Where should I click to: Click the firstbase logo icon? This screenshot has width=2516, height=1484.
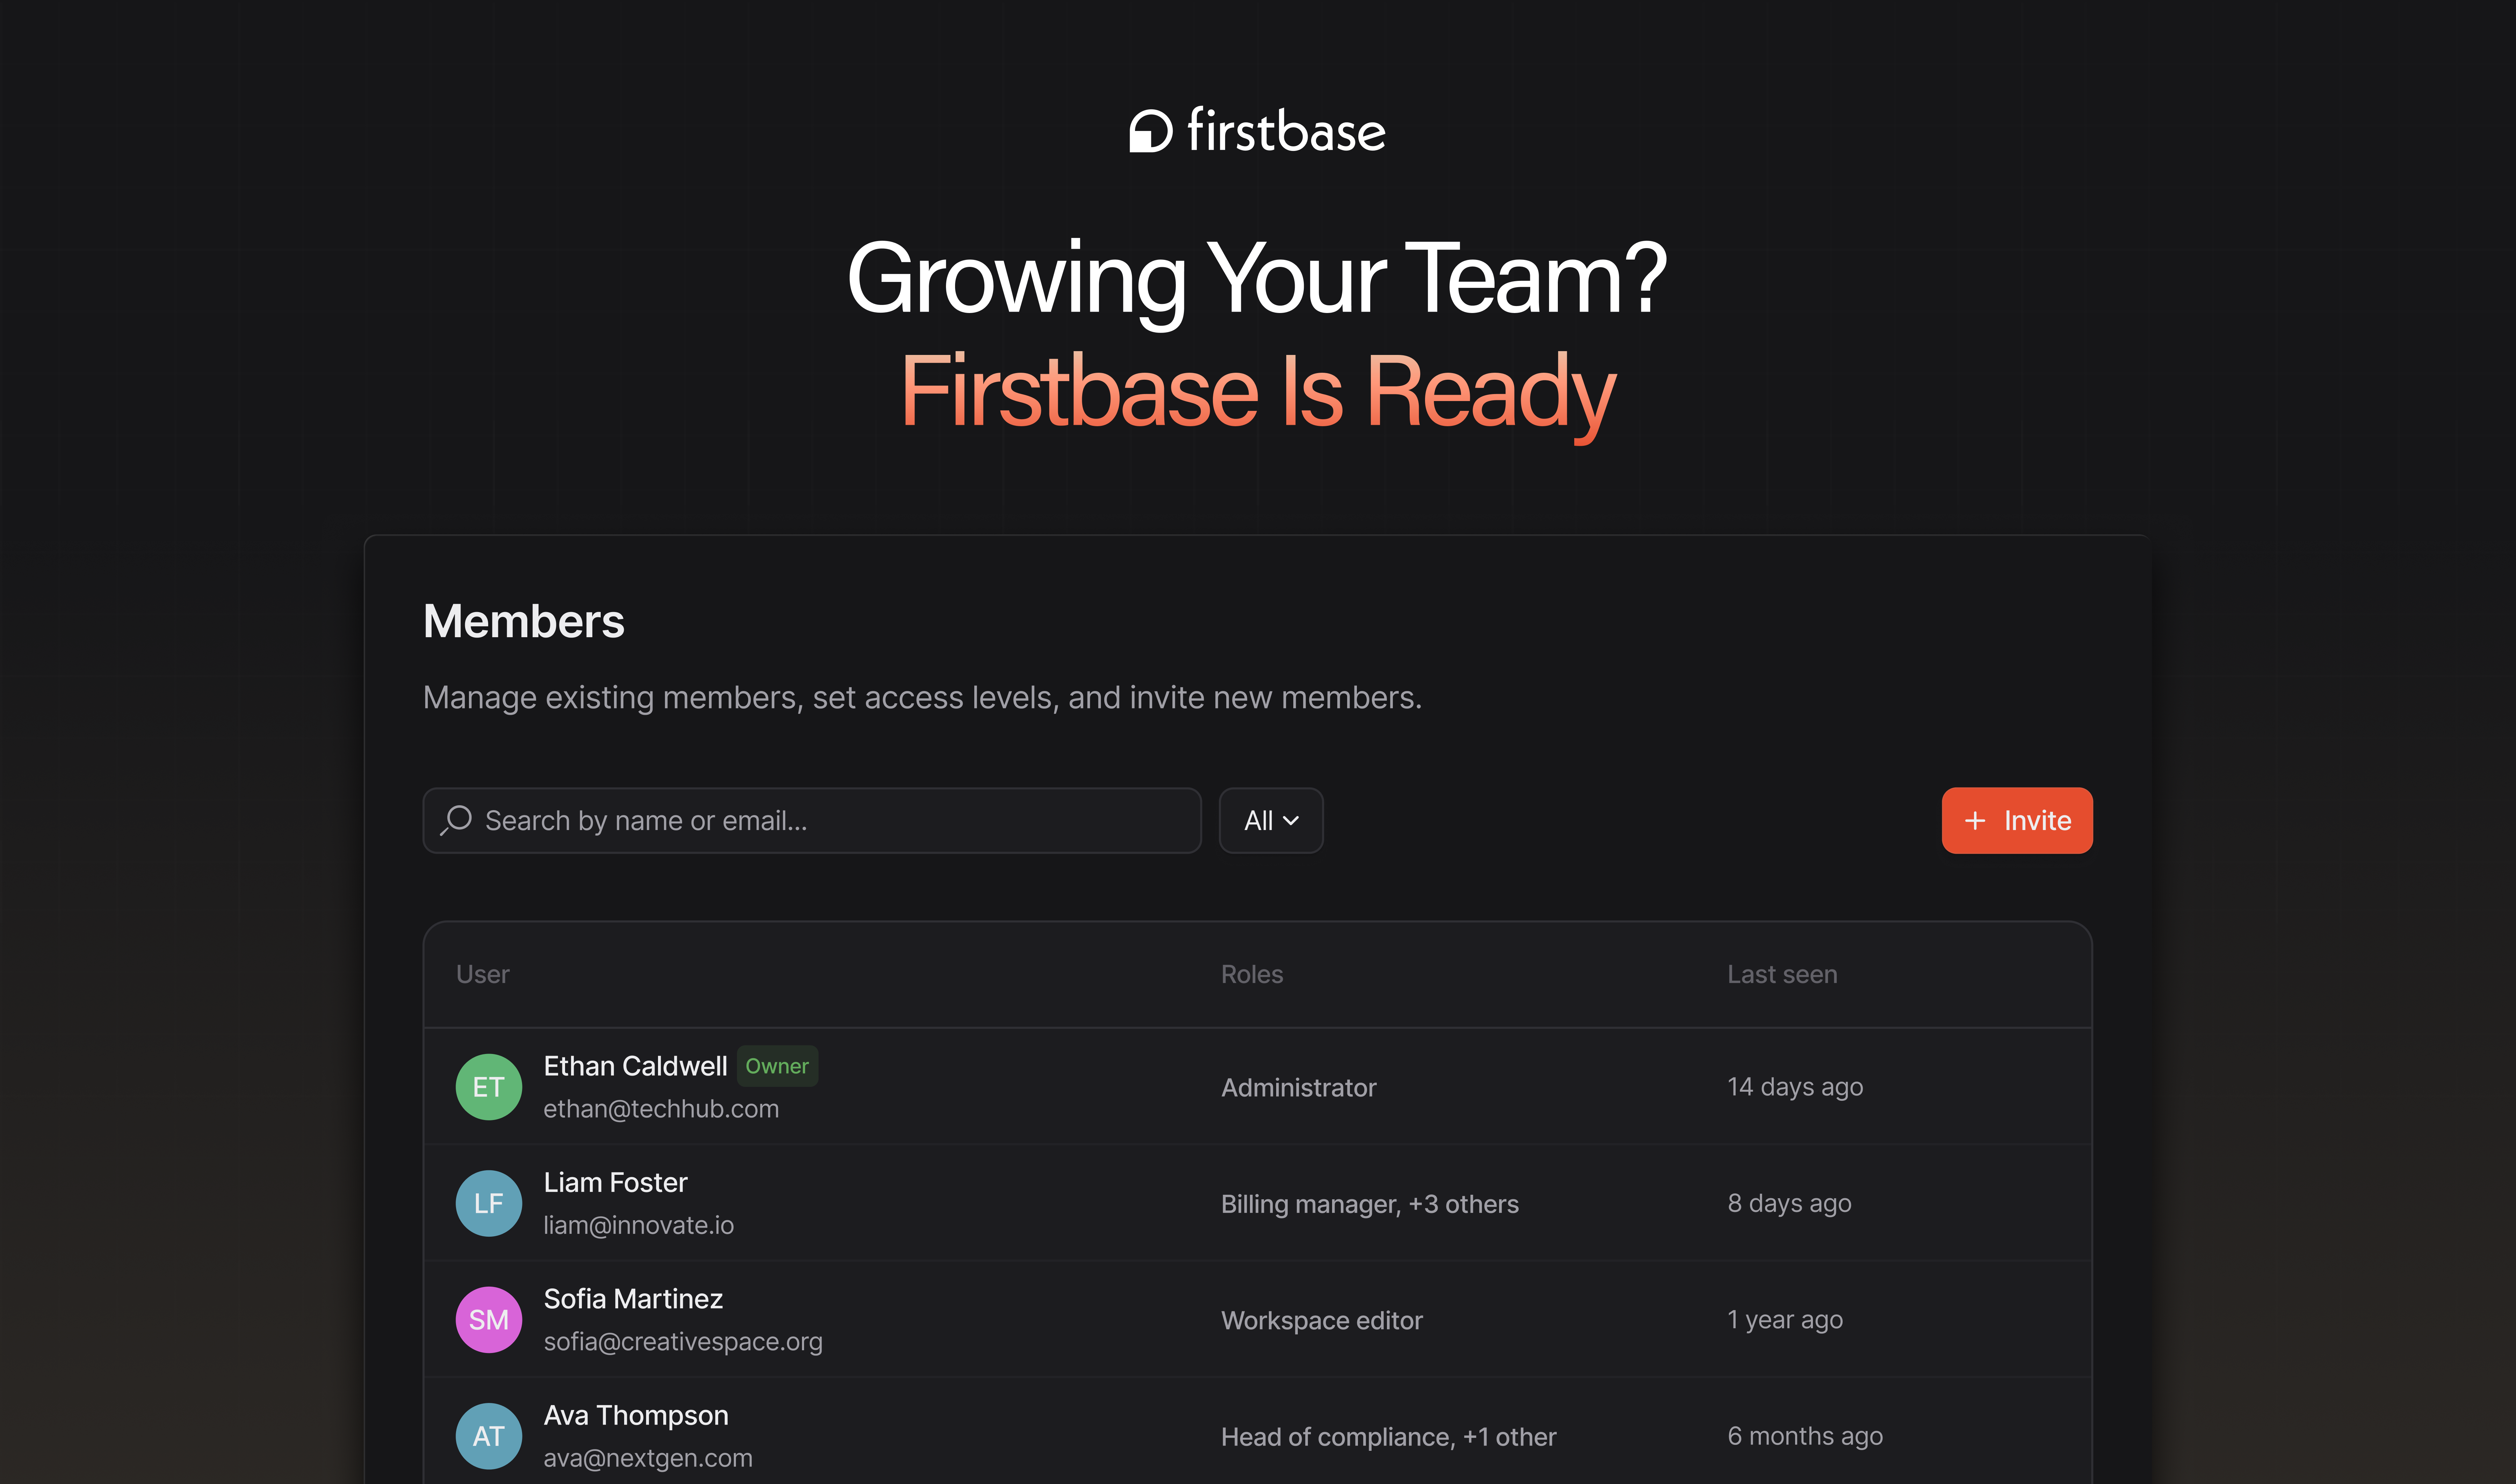(x=1150, y=131)
